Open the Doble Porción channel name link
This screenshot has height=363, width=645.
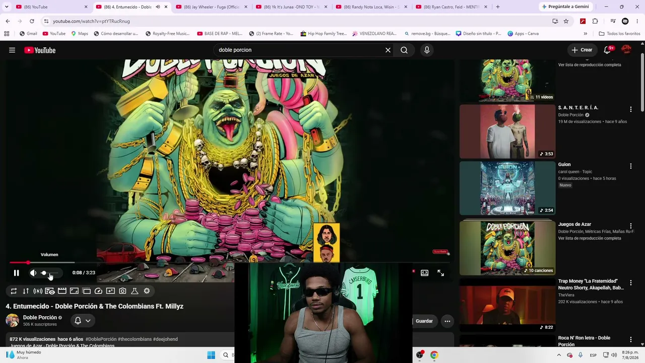click(40, 318)
